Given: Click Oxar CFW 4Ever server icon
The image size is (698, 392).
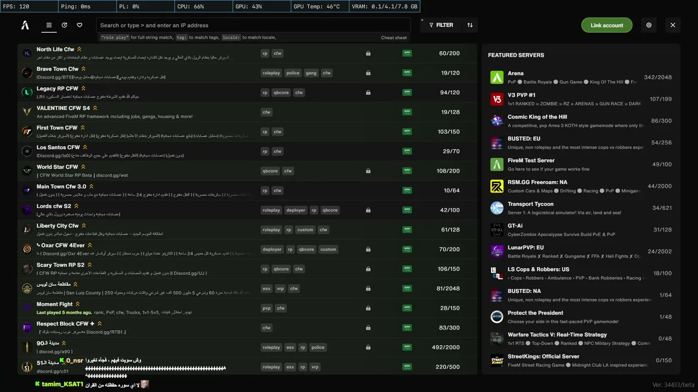Looking at the screenshot, I should tap(27, 249).
